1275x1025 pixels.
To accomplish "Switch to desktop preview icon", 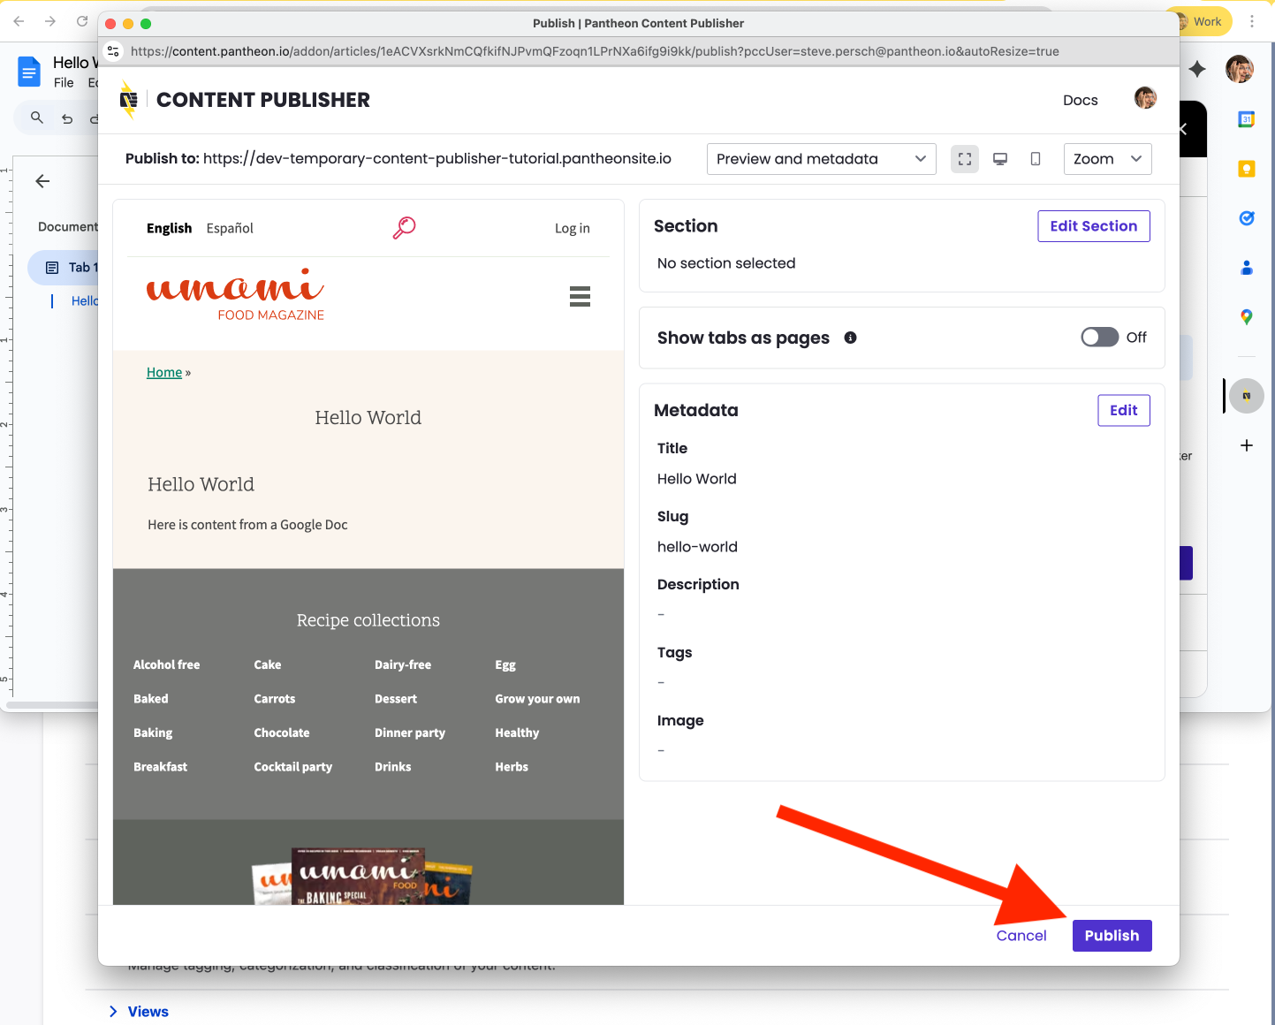I will tap(1000, 159).
